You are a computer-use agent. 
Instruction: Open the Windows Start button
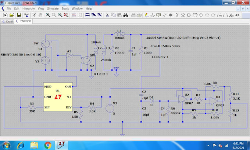tap(6, 145)
